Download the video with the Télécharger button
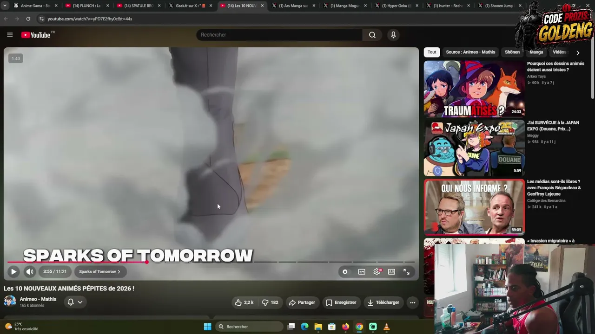 click(383, 302)
